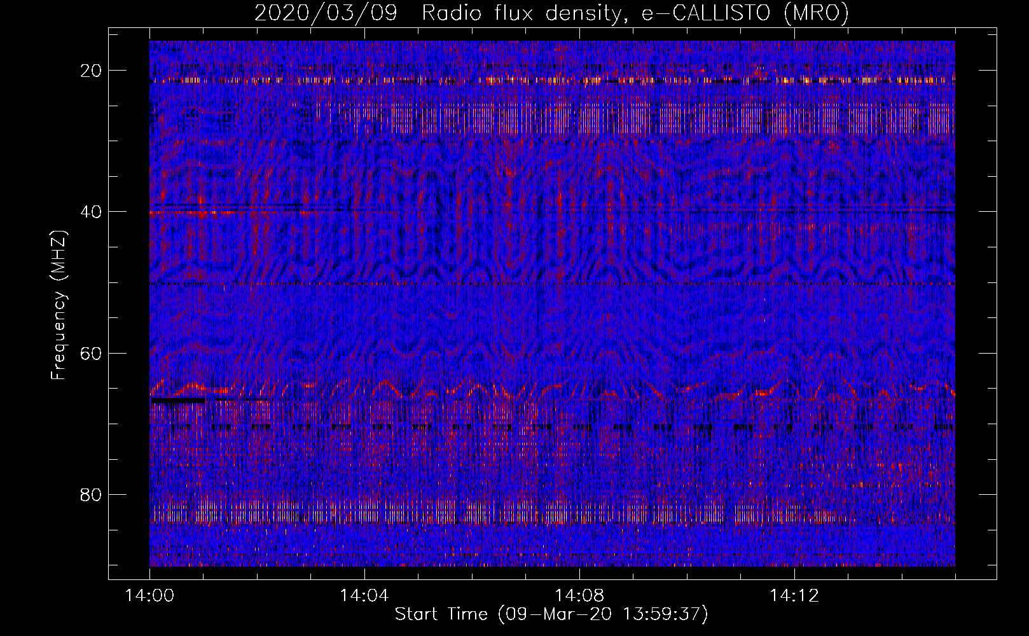Click the y-axis tick label '60'
The image size is (1029, 636).
[92, 353]
